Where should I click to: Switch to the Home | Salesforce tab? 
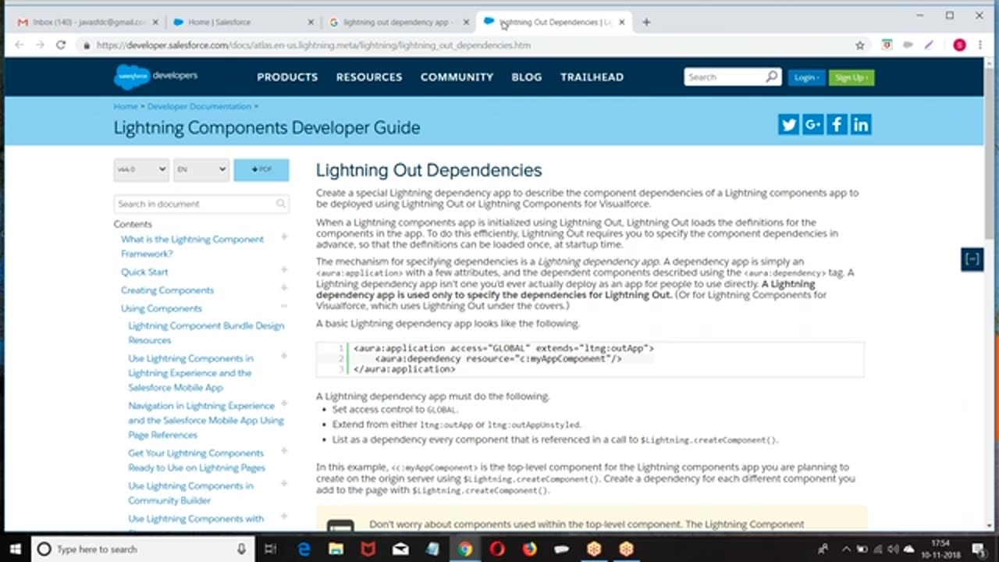(x=241, y=22)
